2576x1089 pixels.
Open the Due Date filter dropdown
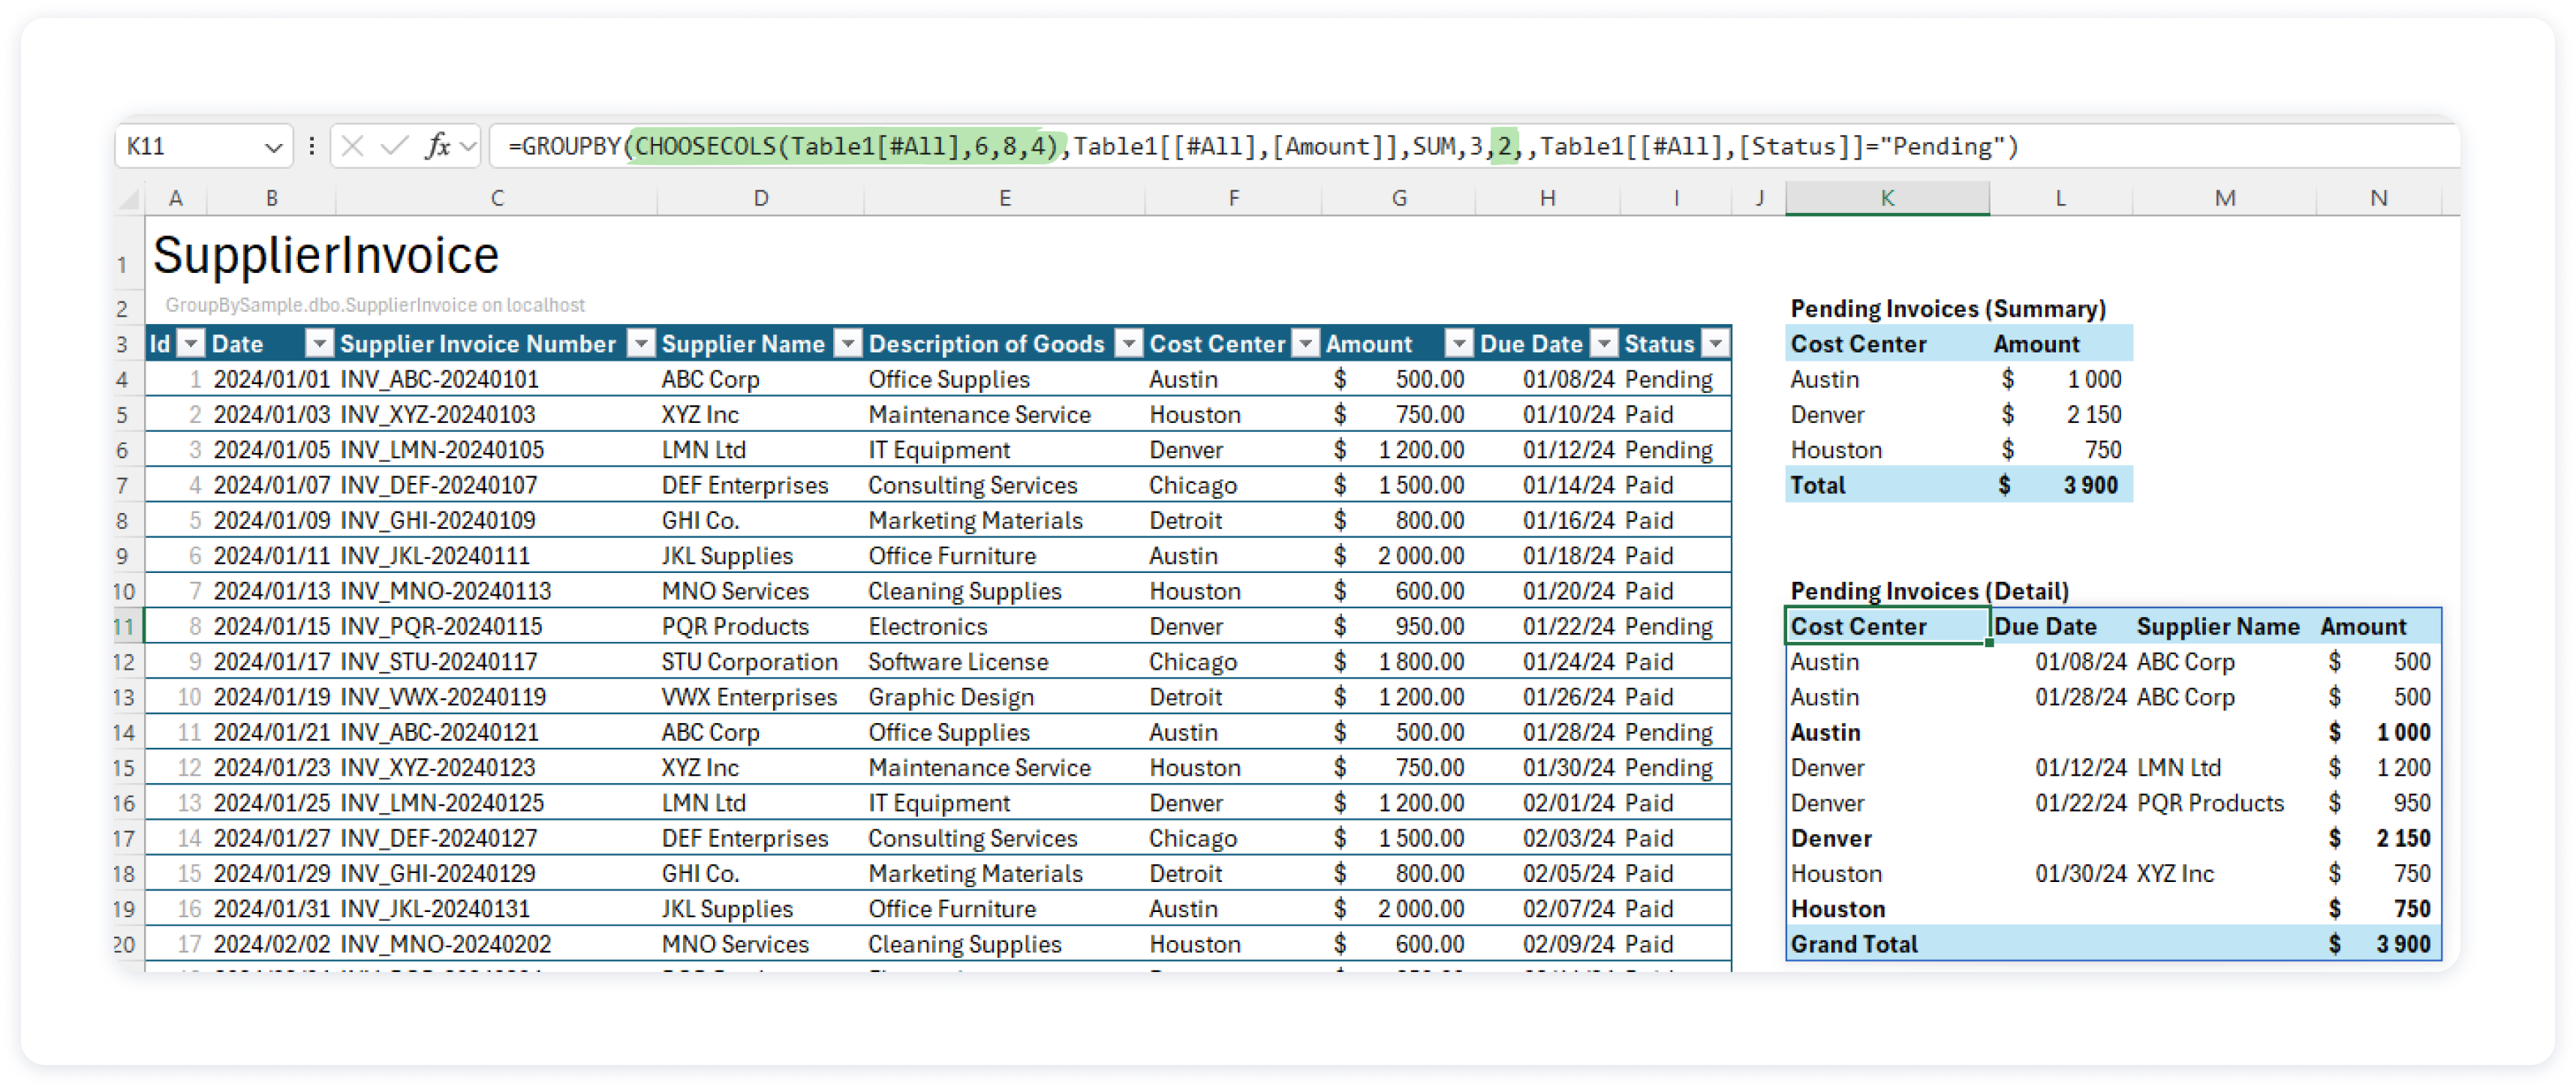[1604, 343]
